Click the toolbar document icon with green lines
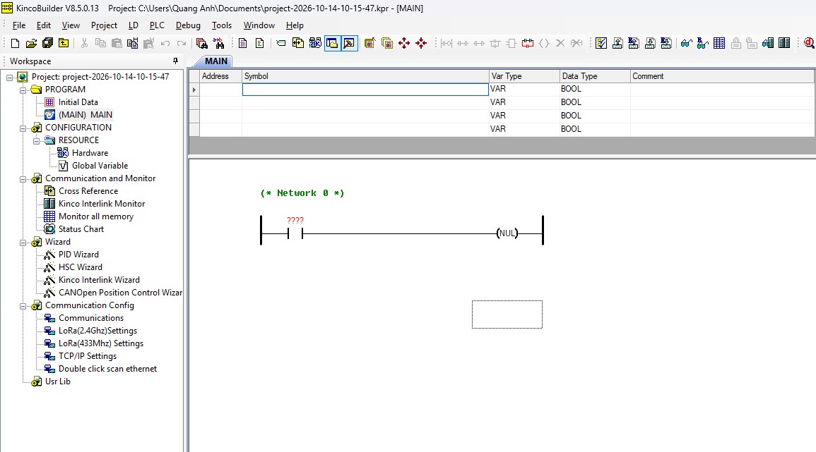 point(259,43)
